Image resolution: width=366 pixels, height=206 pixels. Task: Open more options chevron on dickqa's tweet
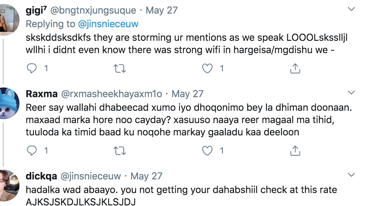coord(351,175)
